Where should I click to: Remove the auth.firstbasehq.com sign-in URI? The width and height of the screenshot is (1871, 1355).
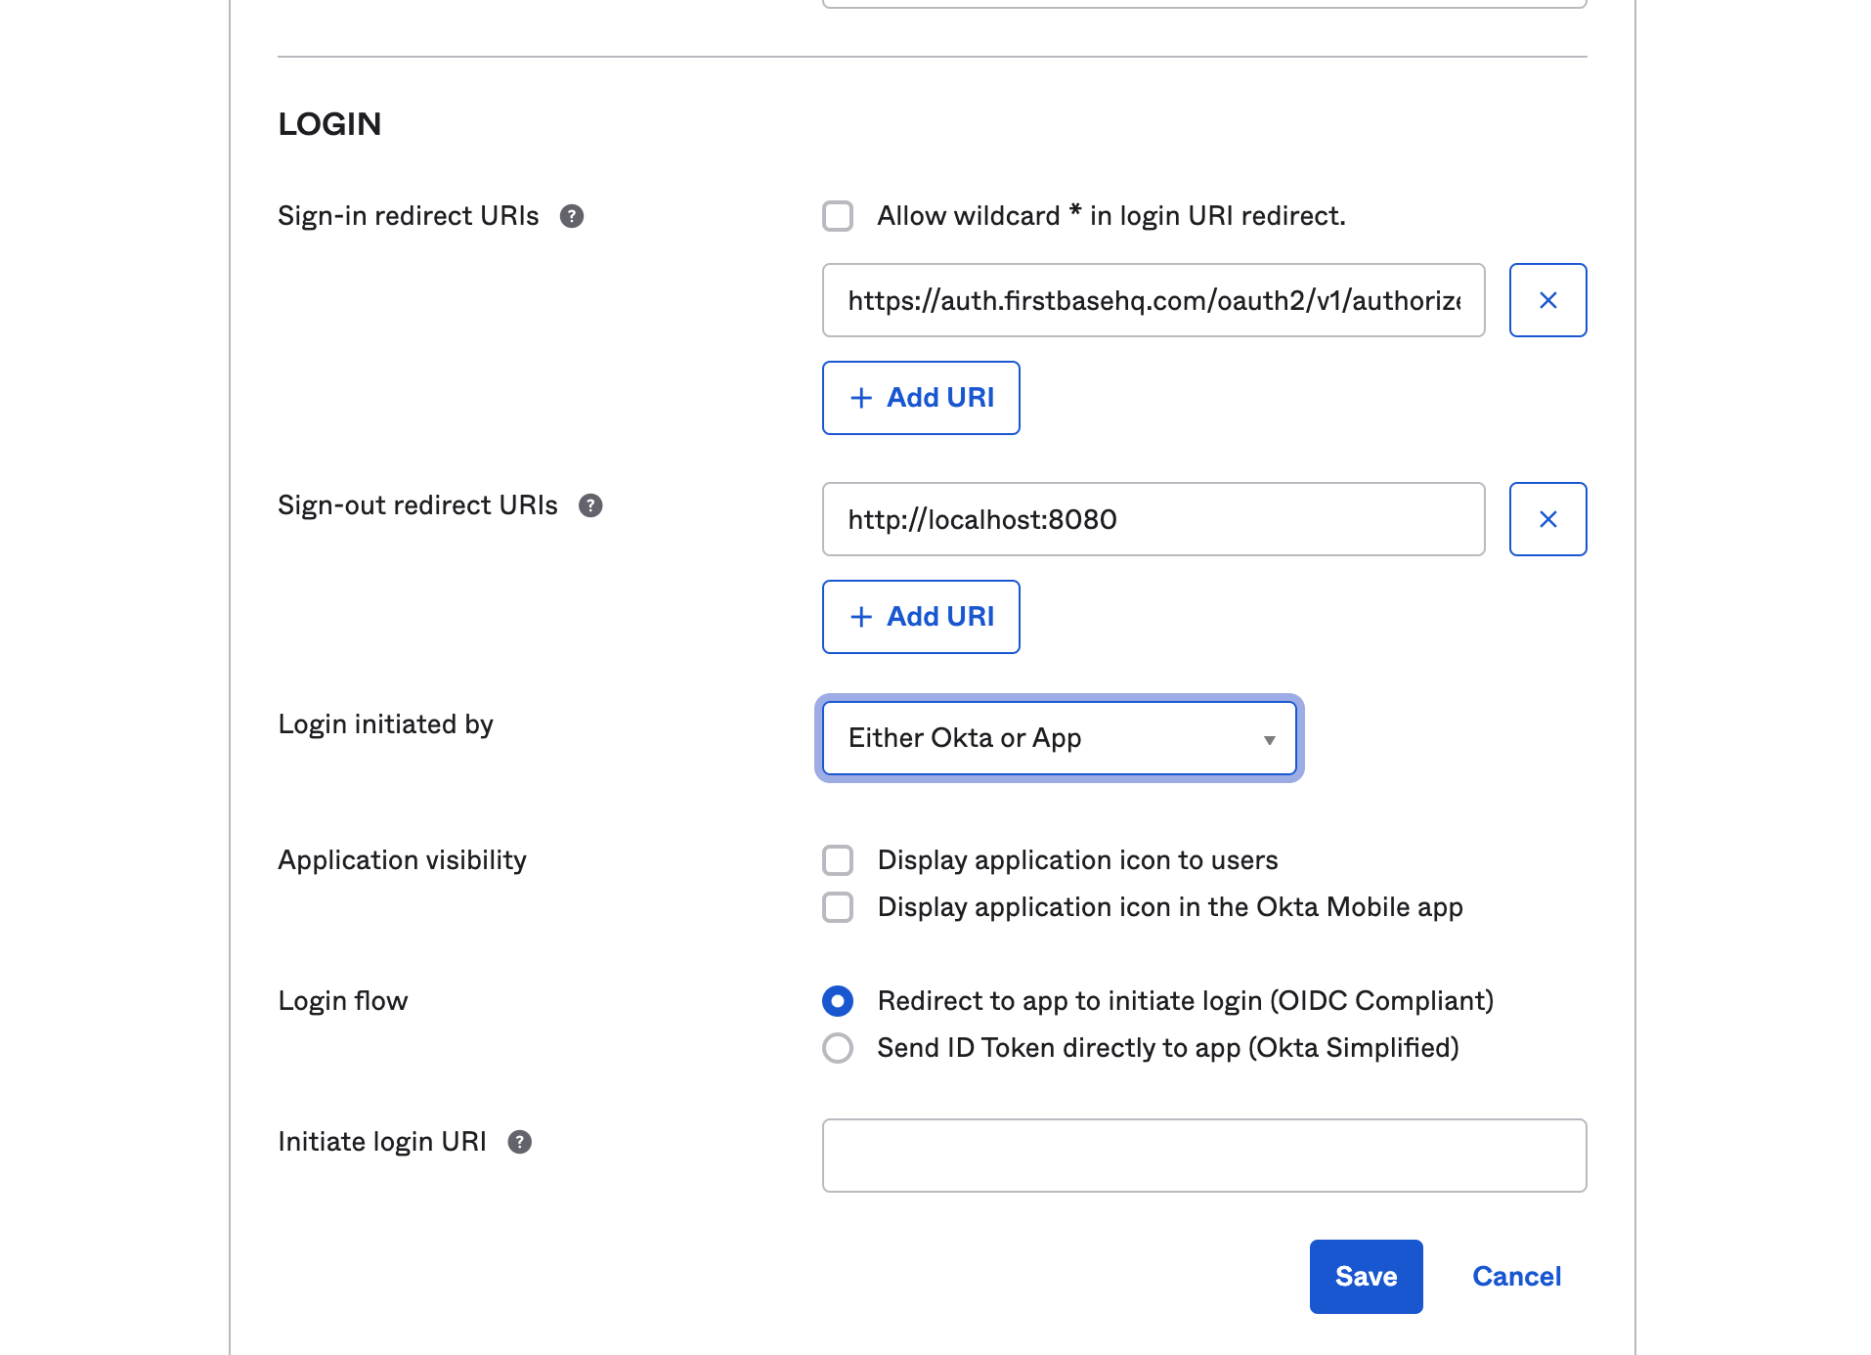click(x=1547, y=300)
